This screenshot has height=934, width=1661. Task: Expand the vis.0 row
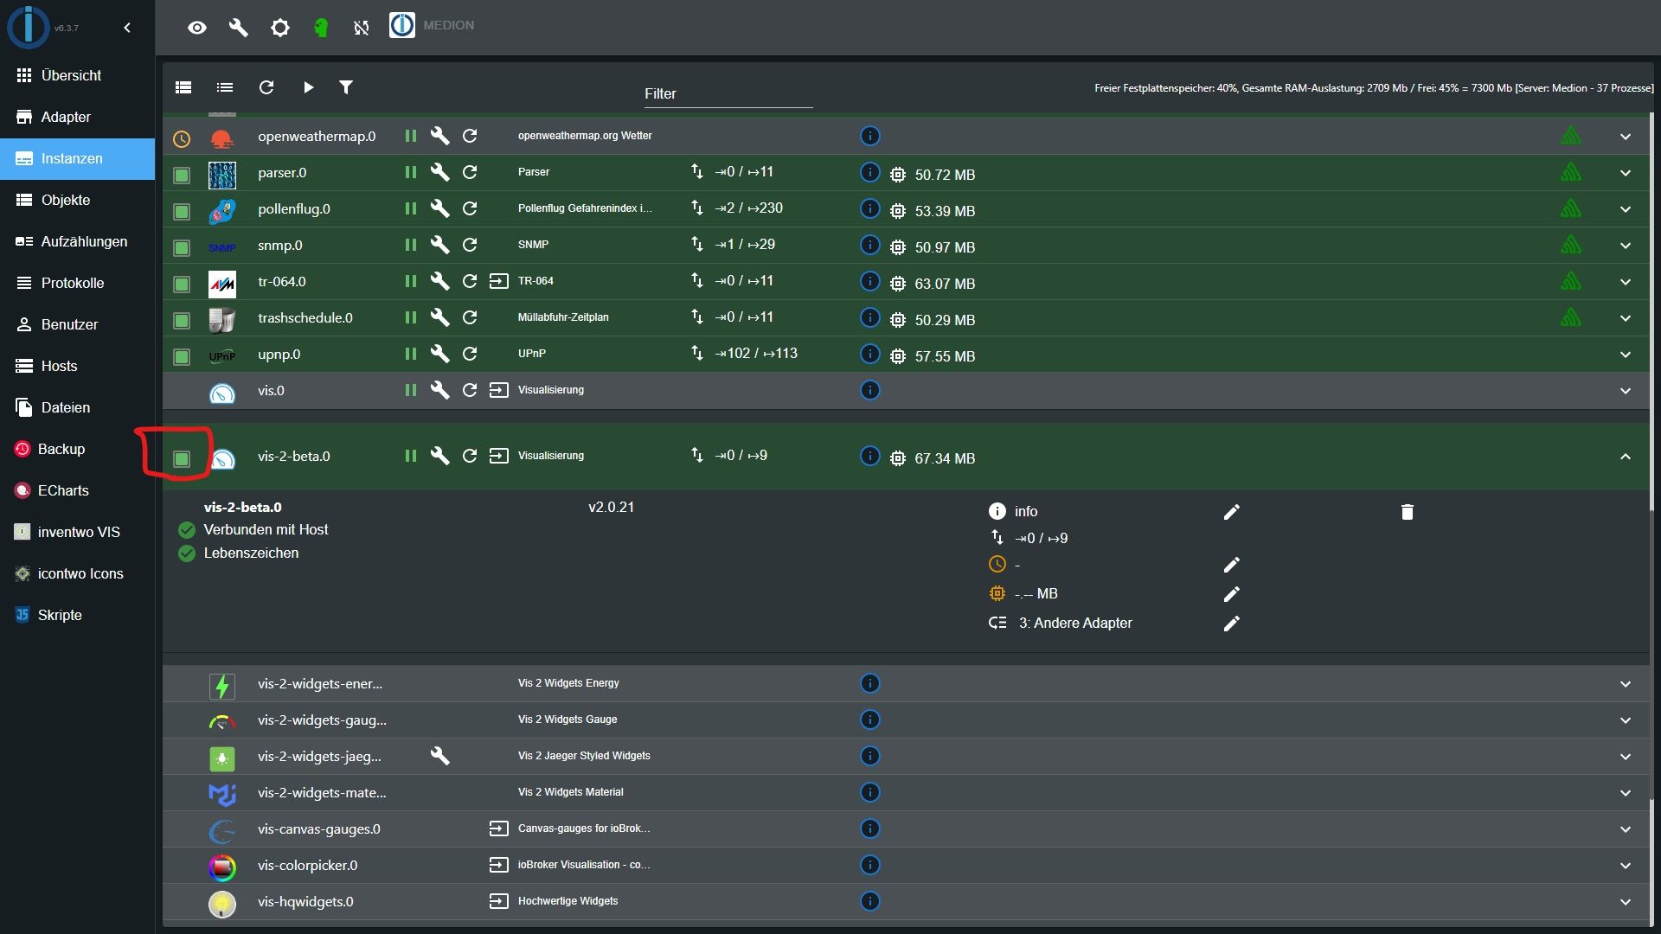coord(1626,391)
